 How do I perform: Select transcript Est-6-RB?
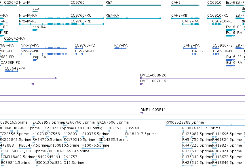tap(231, 30)
